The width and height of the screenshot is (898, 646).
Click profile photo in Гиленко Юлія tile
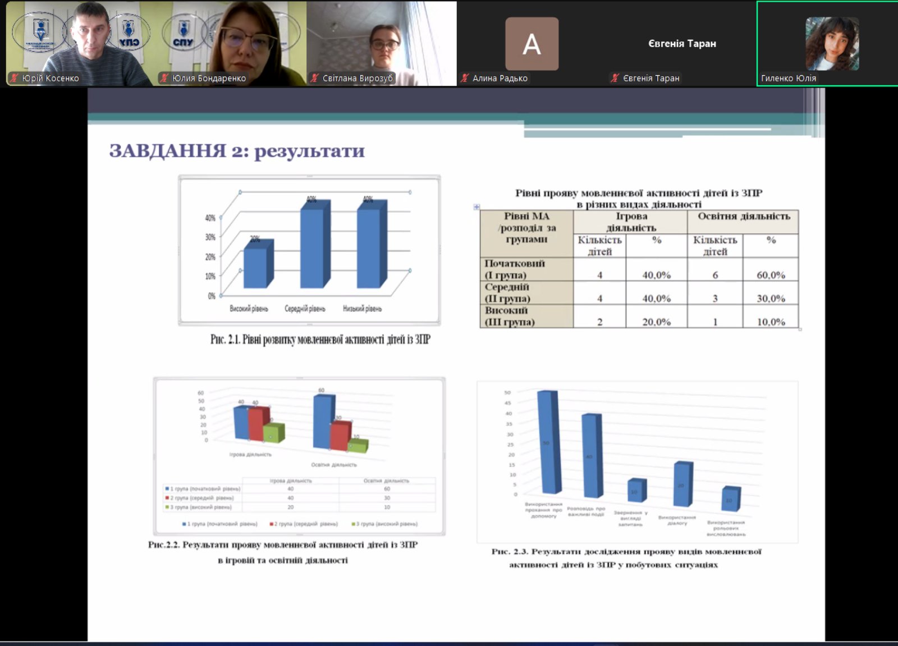pos(832,43)
